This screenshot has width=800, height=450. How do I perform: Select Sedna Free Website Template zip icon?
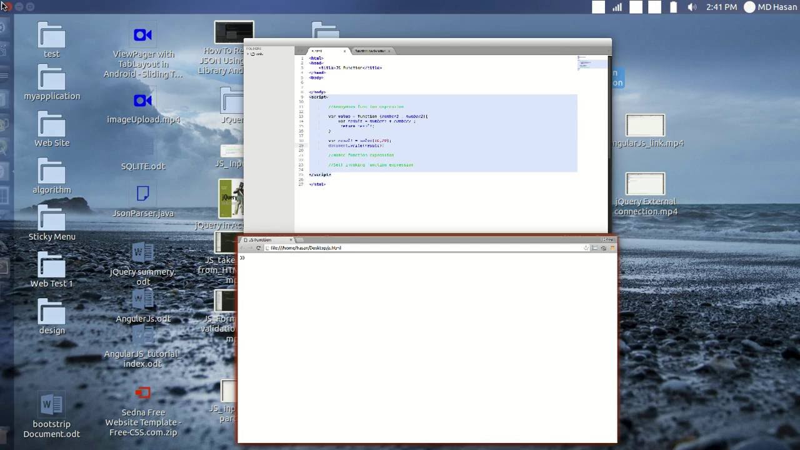tap(142, 392)
